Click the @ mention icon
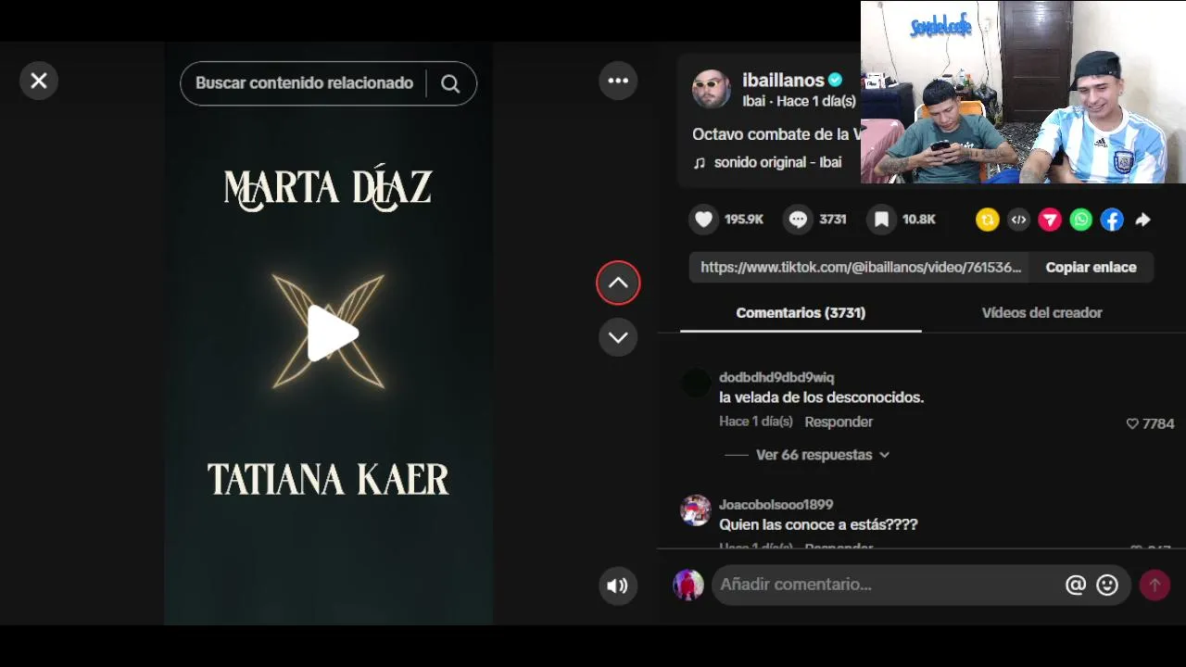Image resolution: width=1186 pixels, height=667 pixels. pos(1076,585)
